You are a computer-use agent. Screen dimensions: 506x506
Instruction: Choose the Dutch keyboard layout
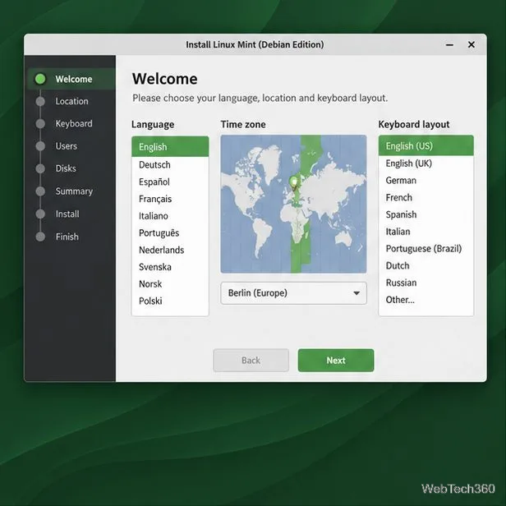pos(426,265)
